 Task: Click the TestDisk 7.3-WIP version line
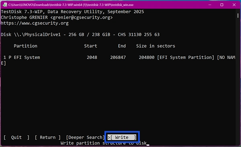point(72,12)
